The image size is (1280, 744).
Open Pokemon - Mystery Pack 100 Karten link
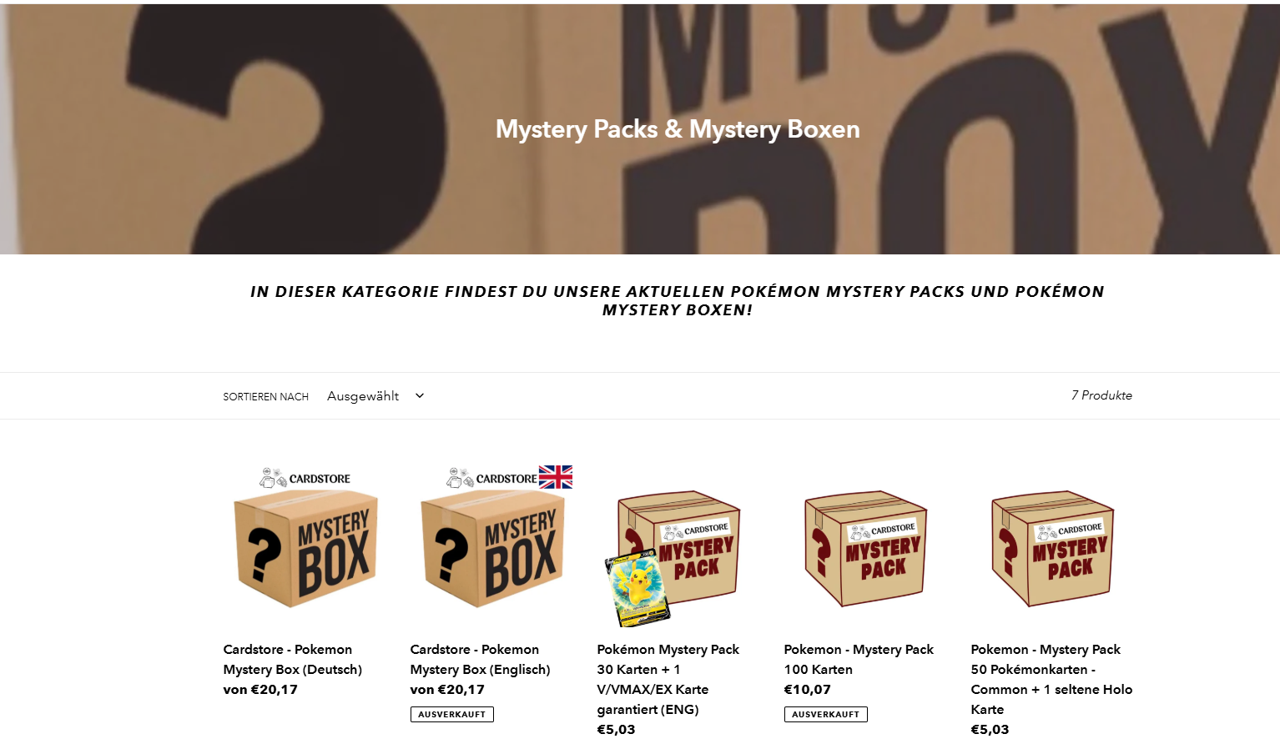(859, 659)
